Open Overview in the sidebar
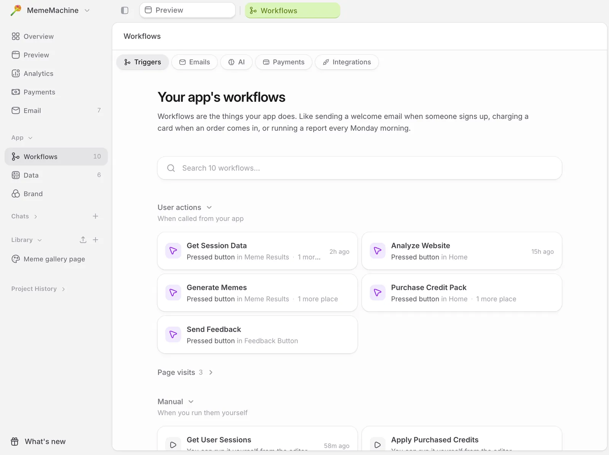 56,36
